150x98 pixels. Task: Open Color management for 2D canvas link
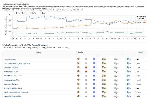[16, 92]
